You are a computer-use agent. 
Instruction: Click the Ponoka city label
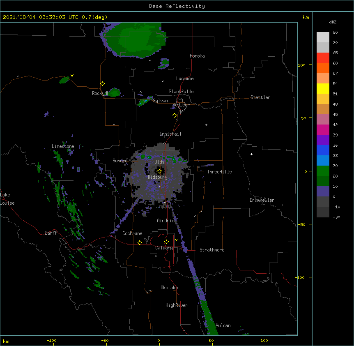click(x=197, y=56)
